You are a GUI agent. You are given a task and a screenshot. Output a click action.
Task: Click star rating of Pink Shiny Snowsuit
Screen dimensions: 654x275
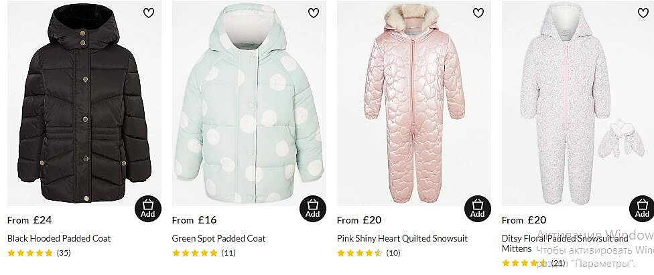(360, 253)
